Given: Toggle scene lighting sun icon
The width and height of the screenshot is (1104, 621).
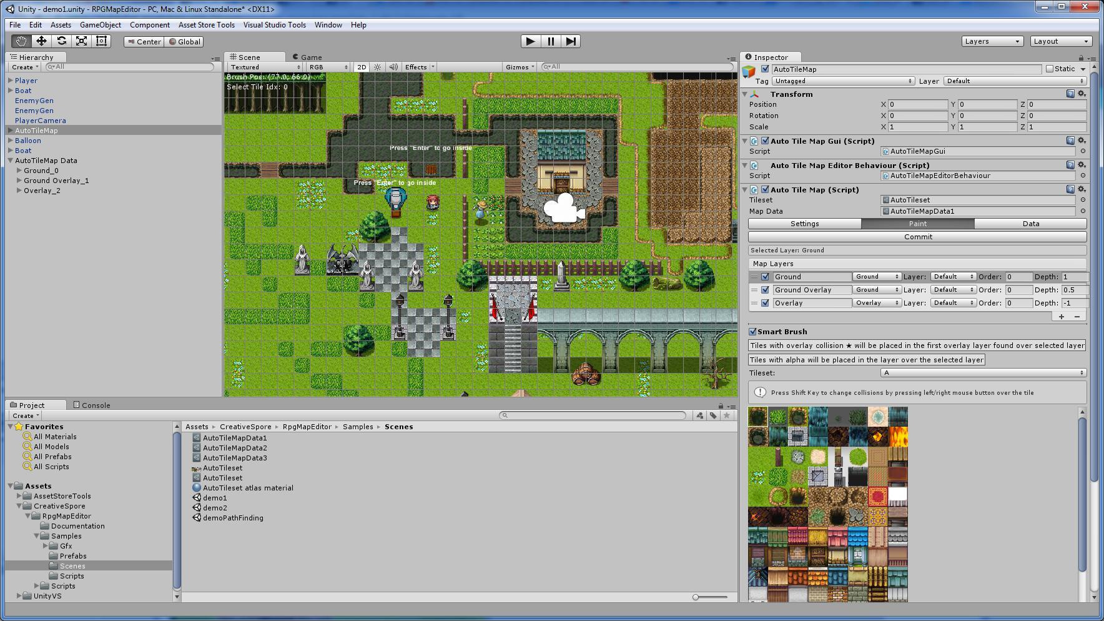Looking at the screenshot, I should 377,67.
